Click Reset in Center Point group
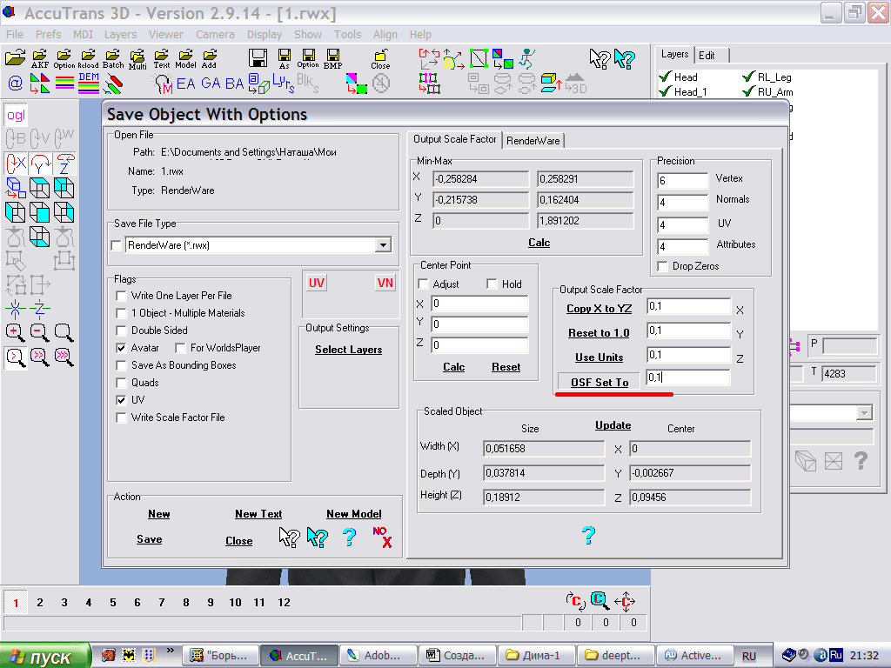 point(506,368)
